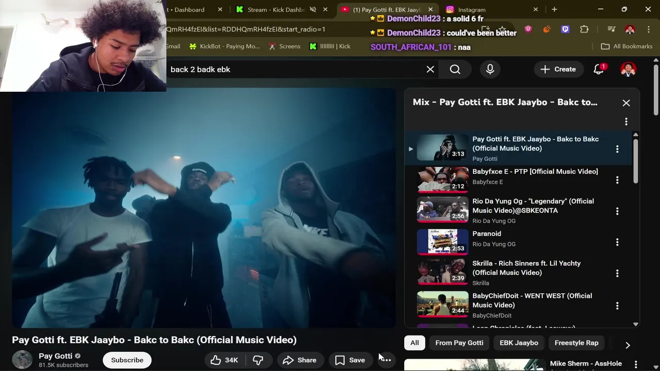The height and width of the screenshot is (371, 660).
Task: Play BabyChiefDoit - WENT WEST thumbnail
Action: pos(442,305)
